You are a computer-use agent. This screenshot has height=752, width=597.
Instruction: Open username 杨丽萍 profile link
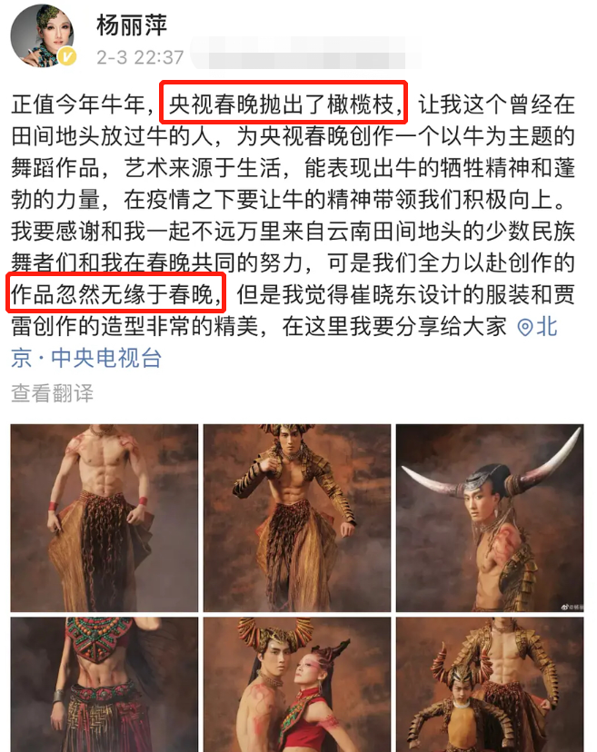pyautogui.click(x=132, y=25)
